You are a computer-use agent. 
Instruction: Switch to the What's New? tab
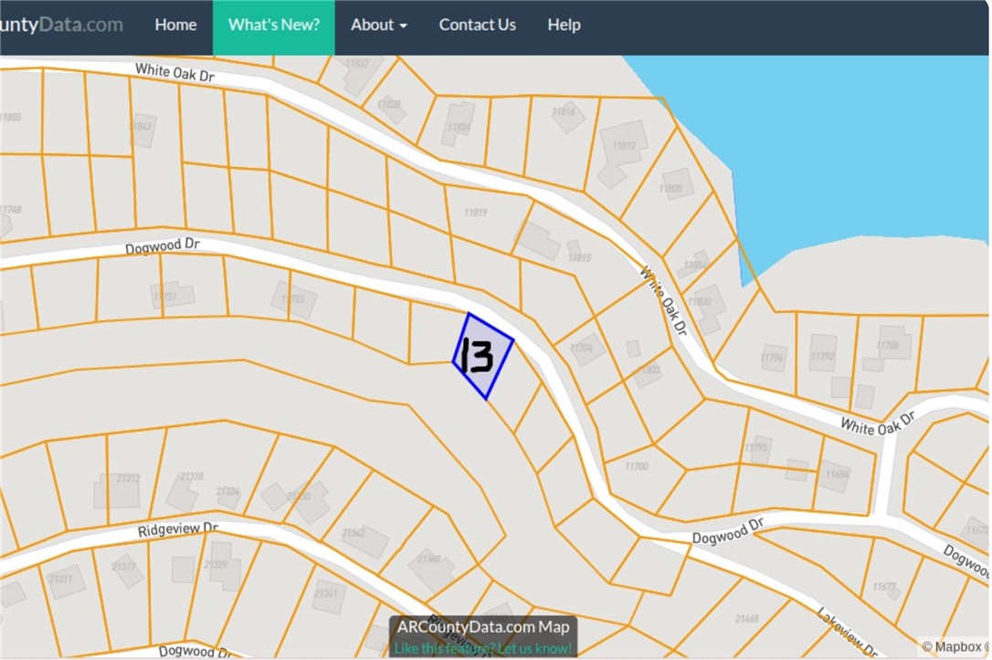pyautogui.click(x=274, y=26)
